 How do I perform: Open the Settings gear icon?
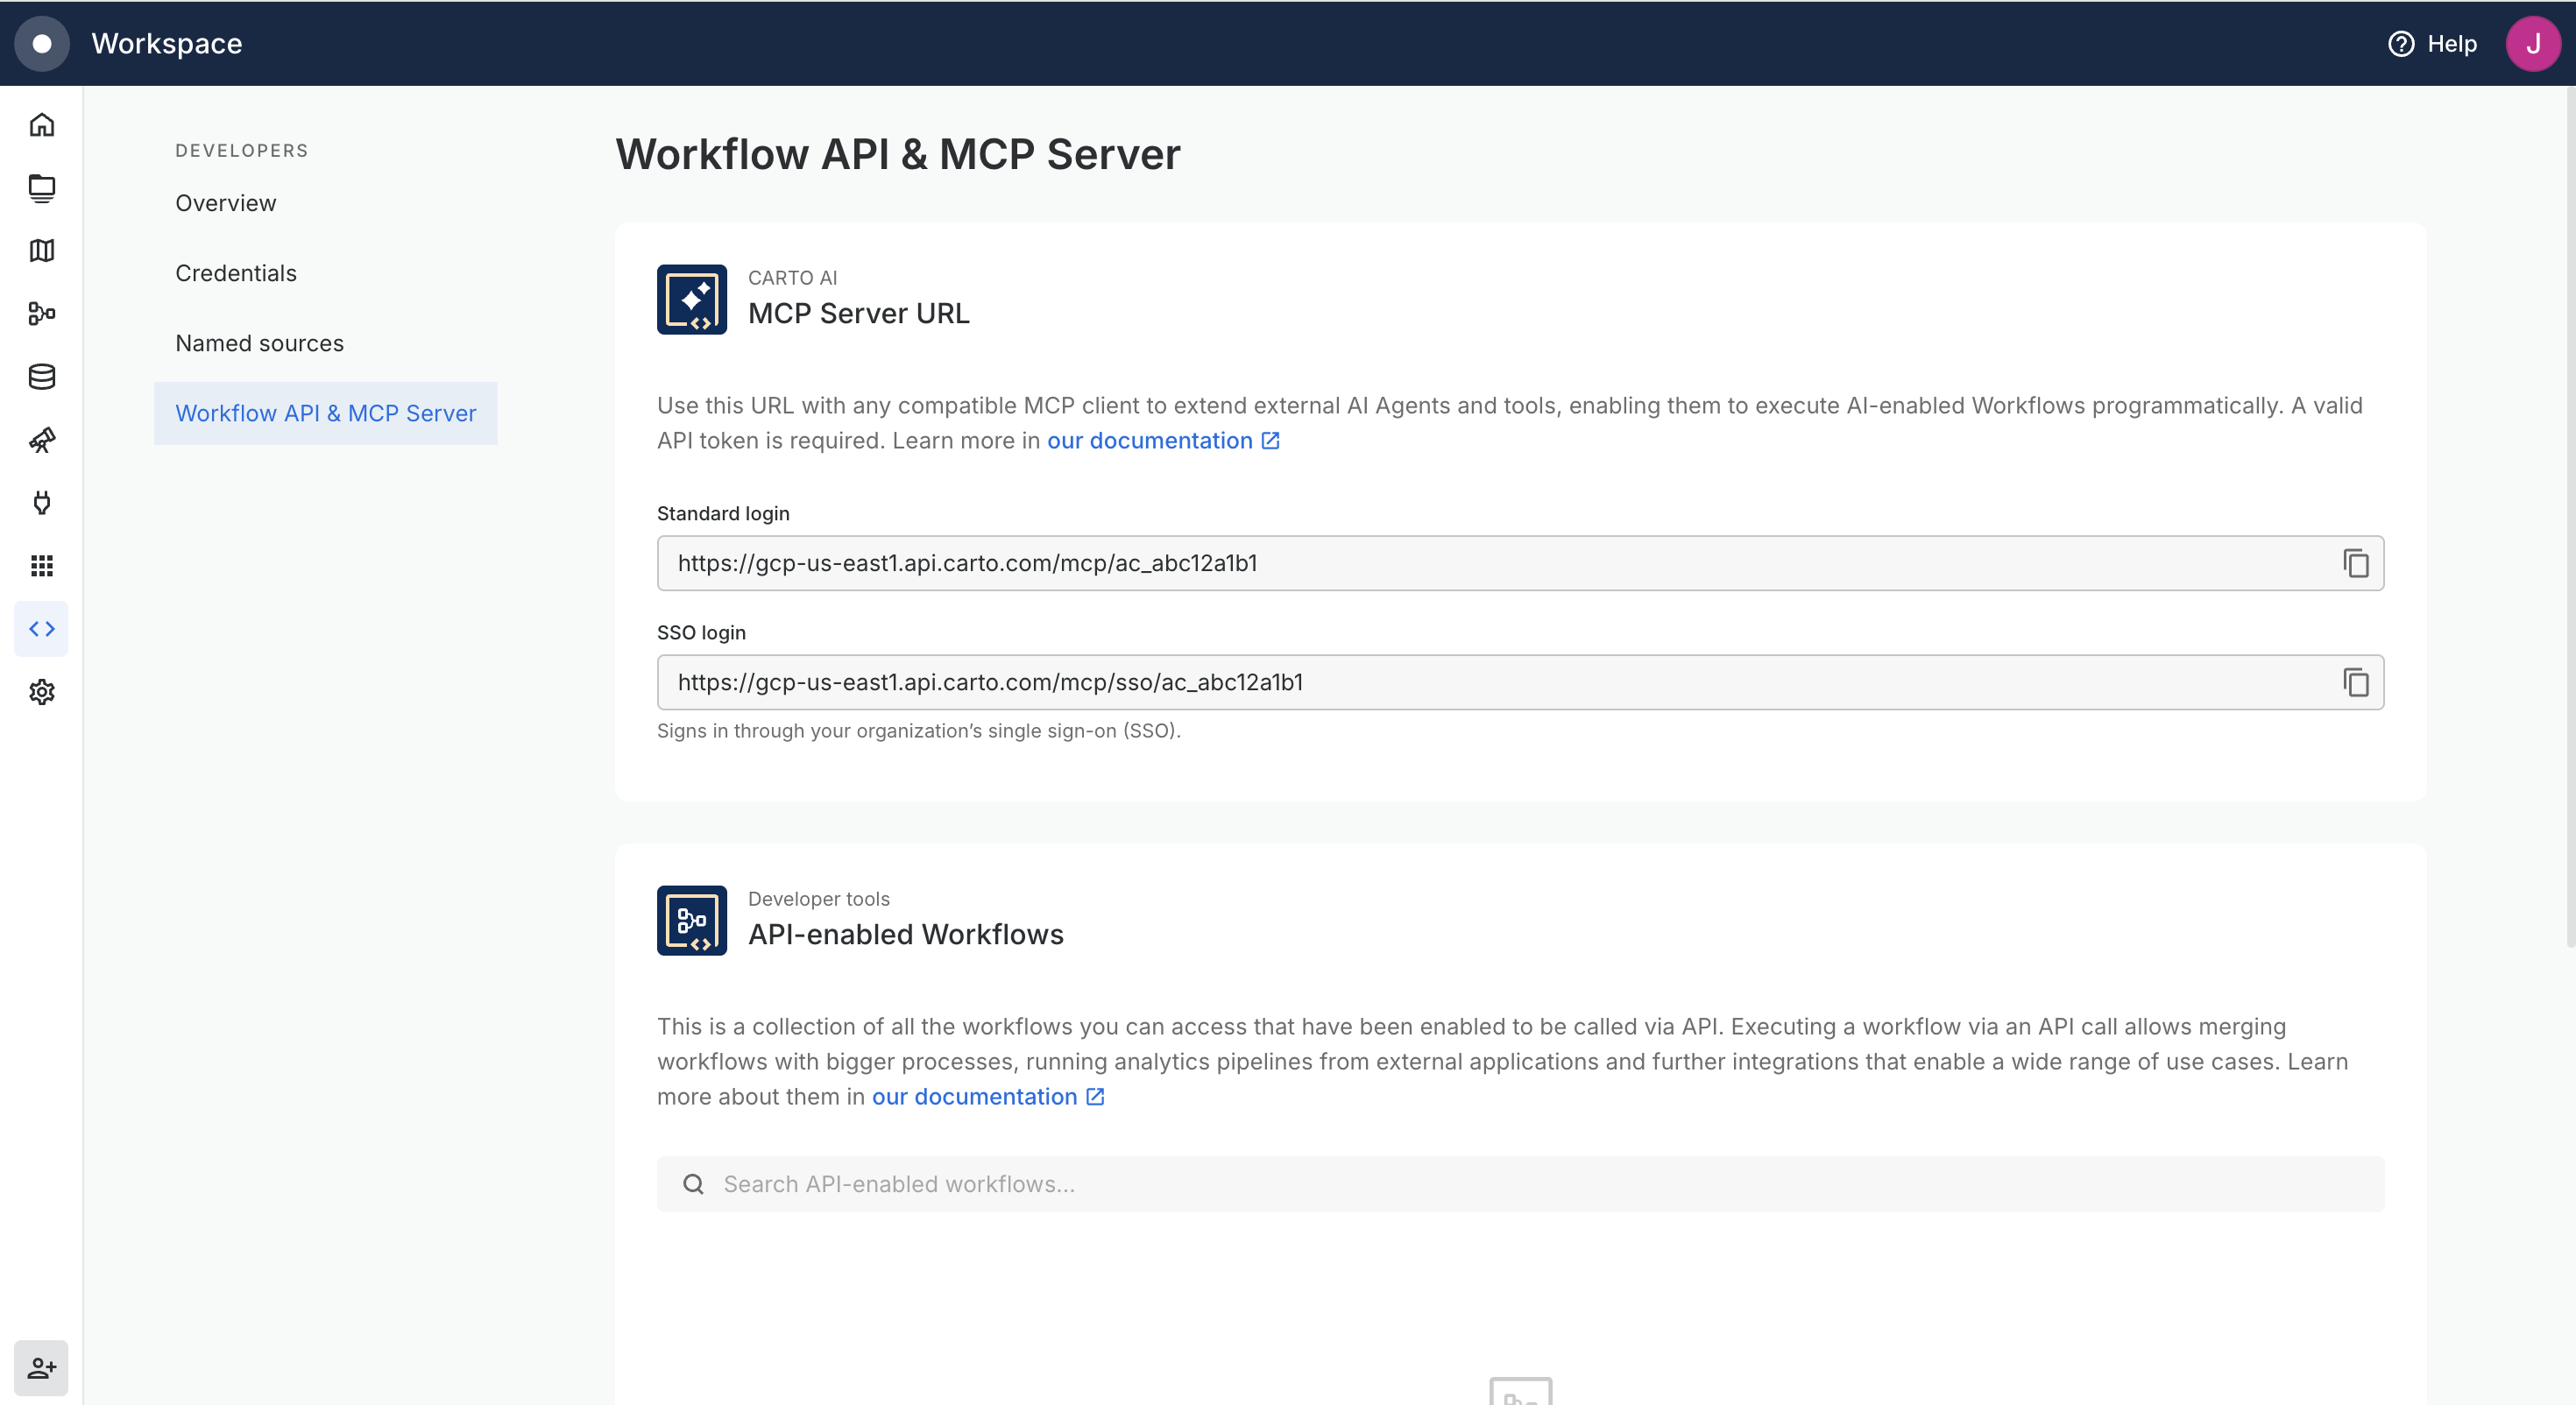[41, 692]
